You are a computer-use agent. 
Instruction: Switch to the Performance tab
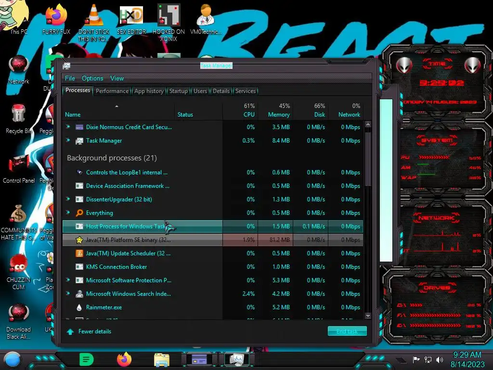pos(112,91)
